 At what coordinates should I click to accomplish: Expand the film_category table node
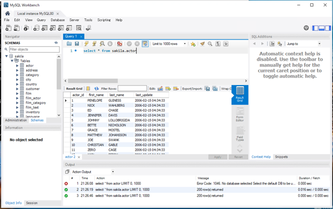[x=17, y=103]
